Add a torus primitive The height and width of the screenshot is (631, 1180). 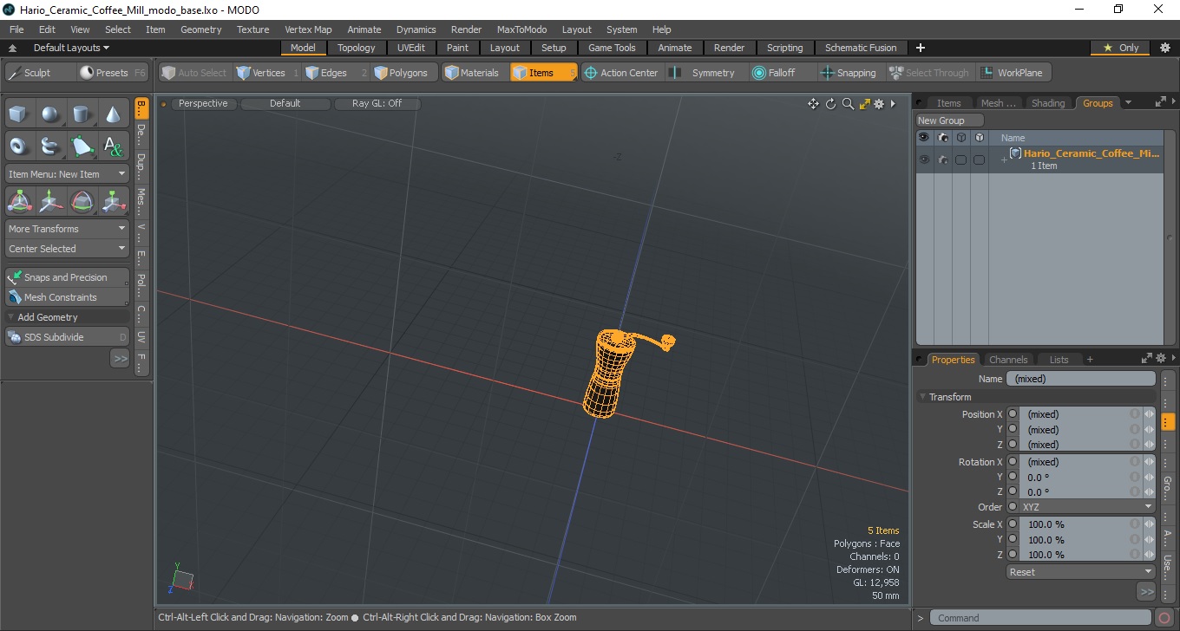[19, 146]
